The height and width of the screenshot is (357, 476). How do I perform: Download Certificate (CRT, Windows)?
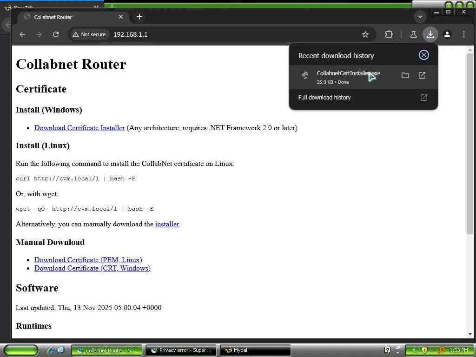[x=93, y=268]
